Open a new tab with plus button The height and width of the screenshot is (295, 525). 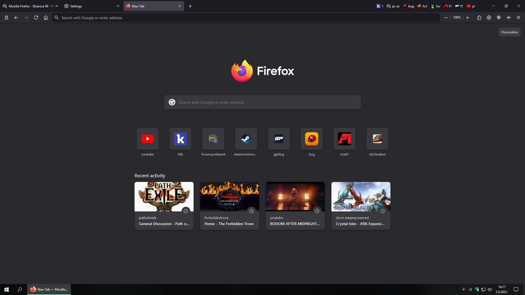pyautogui.click(x=190, y=6)
